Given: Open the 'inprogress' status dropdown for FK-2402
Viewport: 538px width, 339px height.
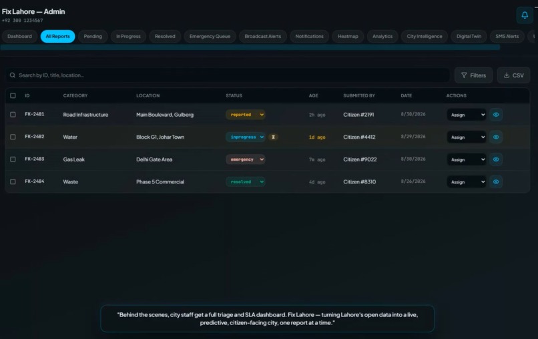Looking at the screenshot, I should tap(246, 137).
